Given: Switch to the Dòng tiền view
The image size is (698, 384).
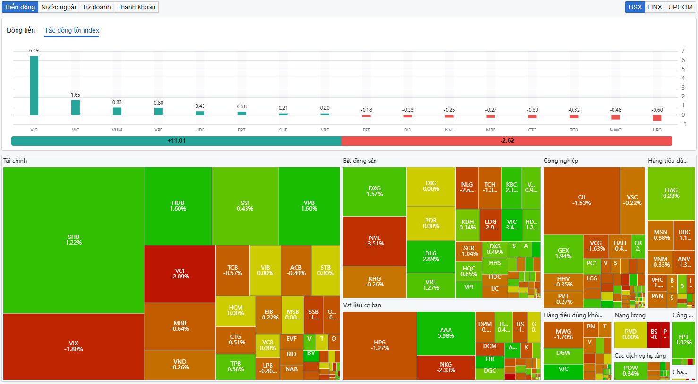Looking at the screenshot, I should click(21, 30).
